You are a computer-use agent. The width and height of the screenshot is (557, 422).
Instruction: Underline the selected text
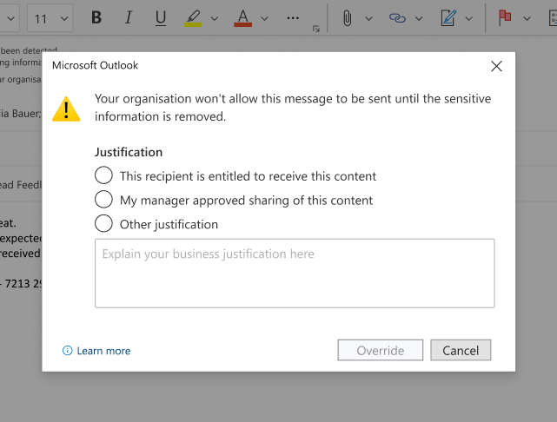160,18
